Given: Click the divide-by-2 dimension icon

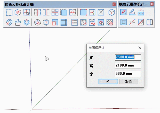Looking at the screenshot, I should click(141, 12).
